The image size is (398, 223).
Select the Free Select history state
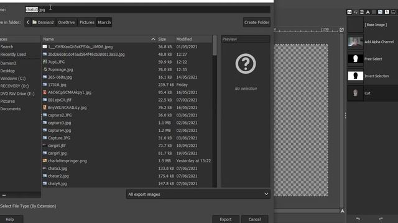(373, 59)
